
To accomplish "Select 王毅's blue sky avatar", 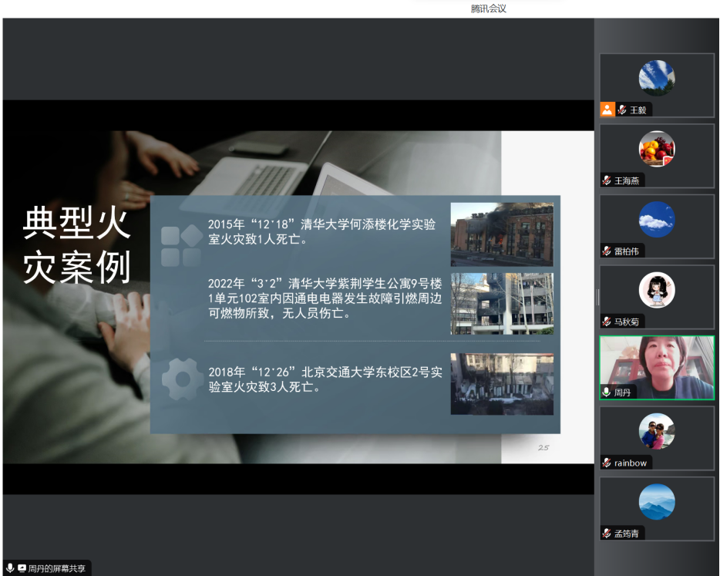I will [x=657, y=78].
